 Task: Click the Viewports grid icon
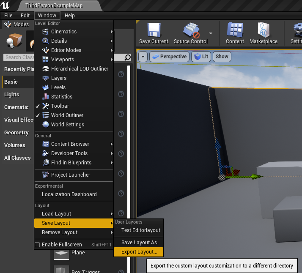45,60
